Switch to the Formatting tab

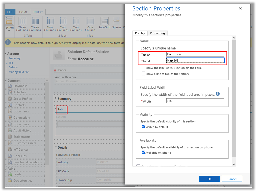pos(157,33)
